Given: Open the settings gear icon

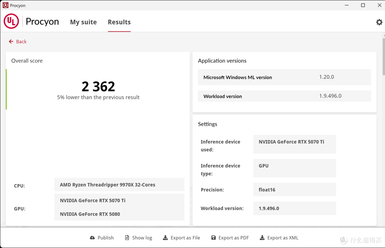Looking at the screenshot, I should click(379, 22).
